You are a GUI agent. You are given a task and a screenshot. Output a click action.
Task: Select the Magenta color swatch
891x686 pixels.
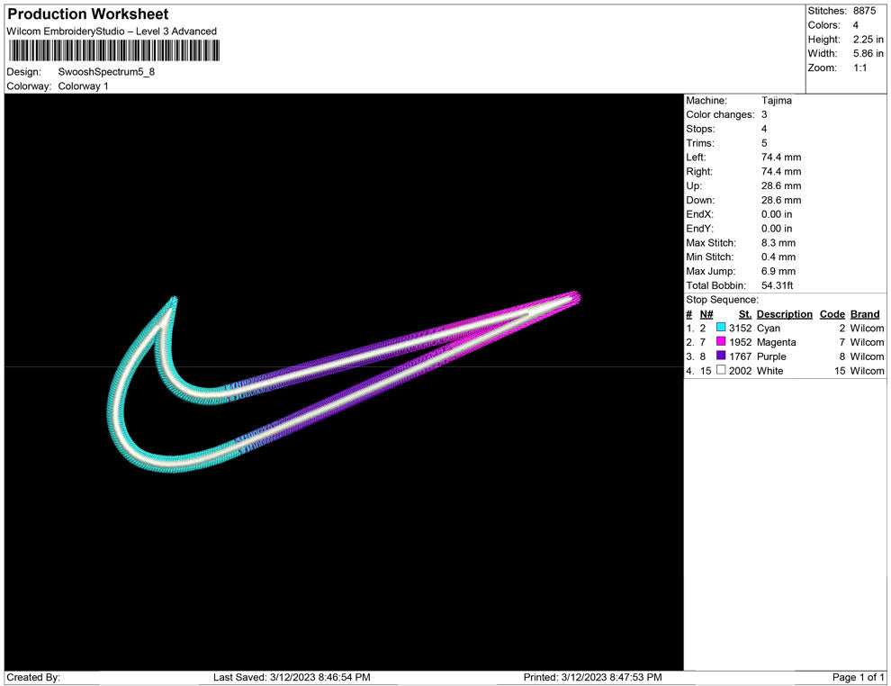point(721,343)
